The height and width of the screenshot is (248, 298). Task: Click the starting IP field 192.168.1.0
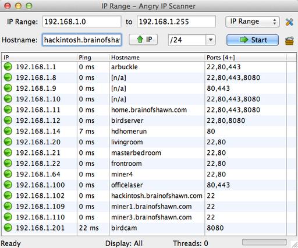coord(82,22)
